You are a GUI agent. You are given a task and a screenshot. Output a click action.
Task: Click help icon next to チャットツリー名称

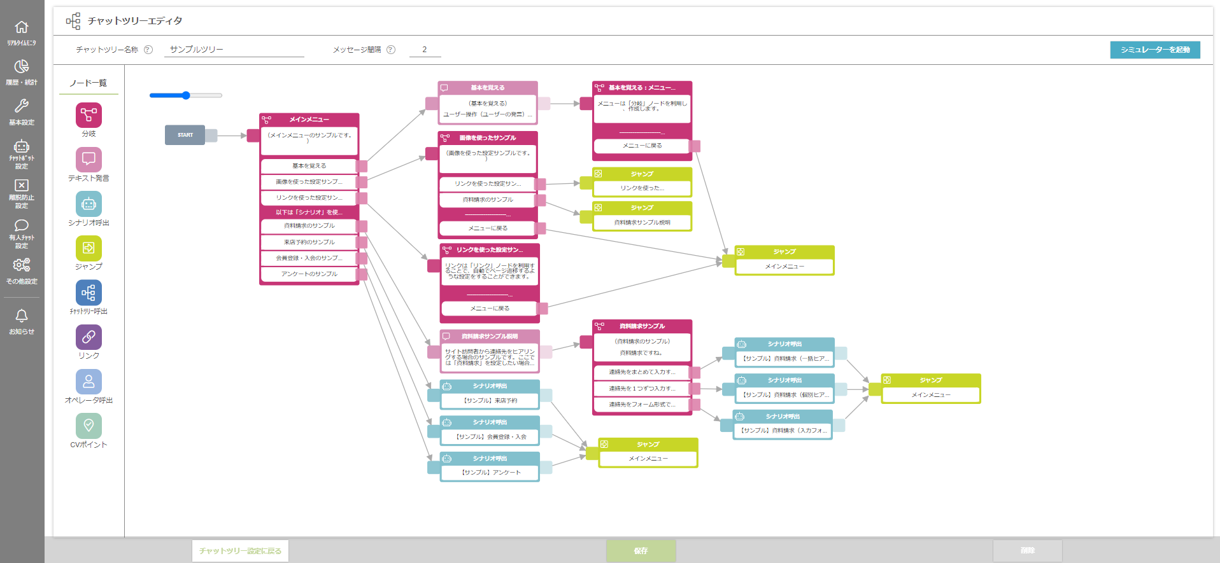tap(148, 50)
